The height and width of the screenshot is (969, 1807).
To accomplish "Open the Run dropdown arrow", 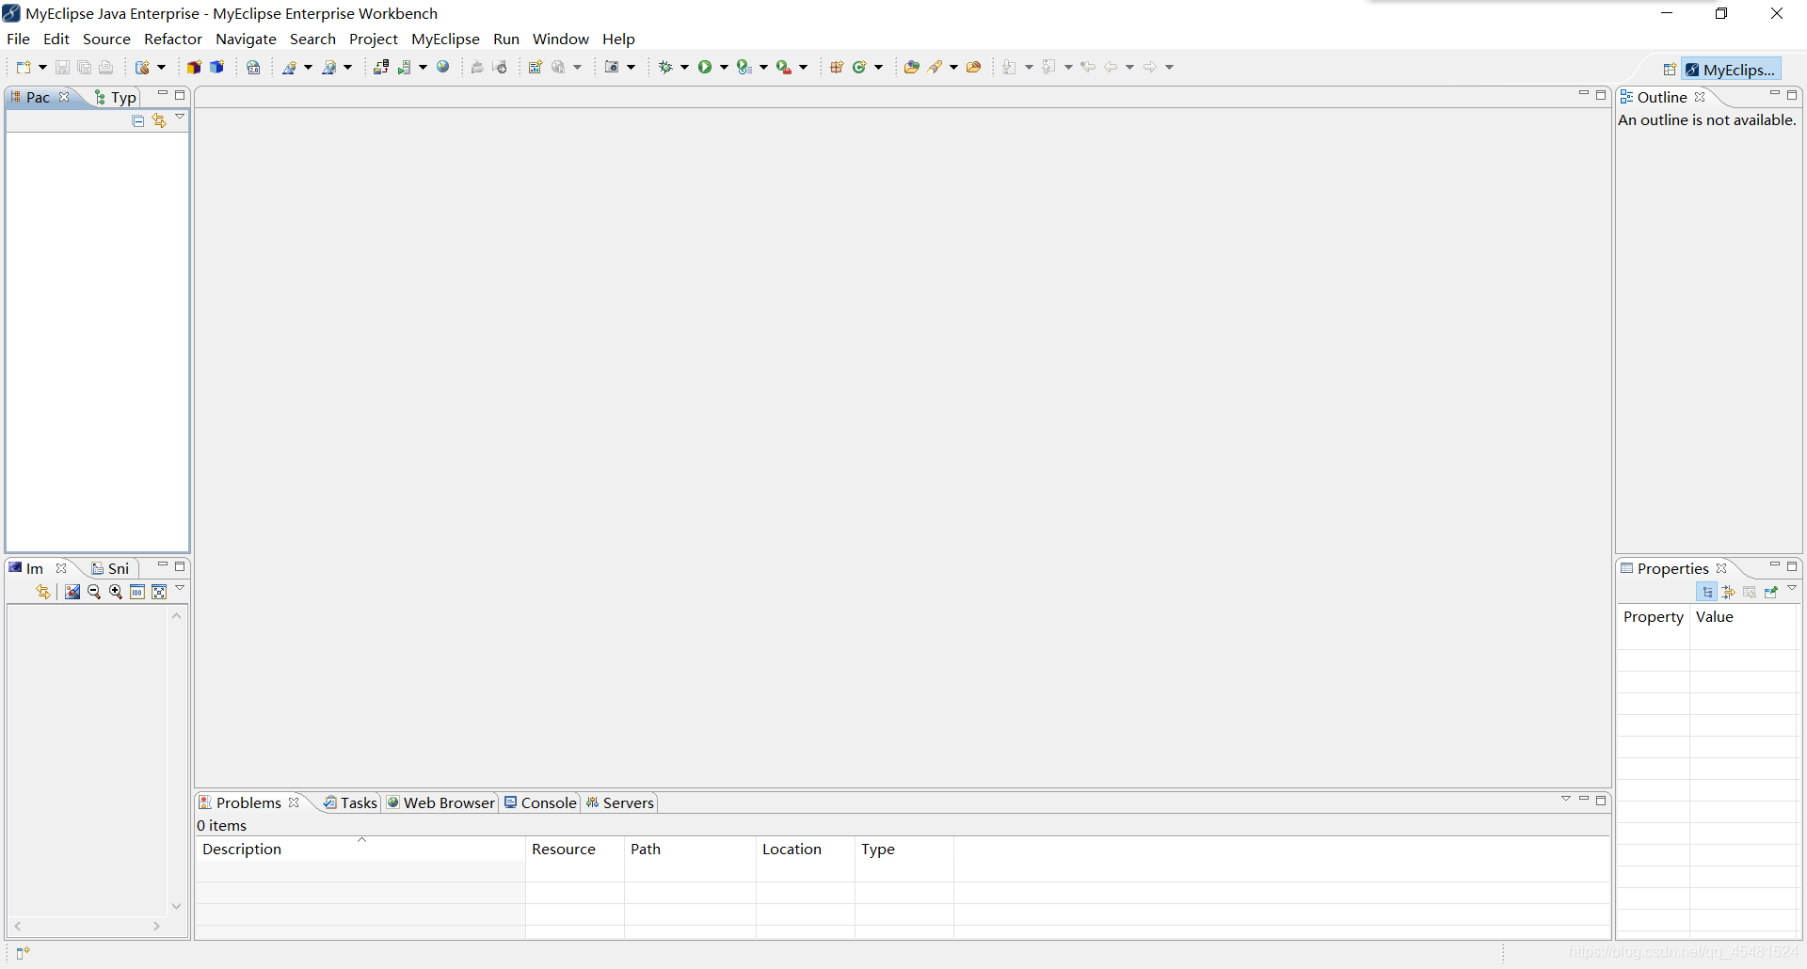I will point(723,67).
